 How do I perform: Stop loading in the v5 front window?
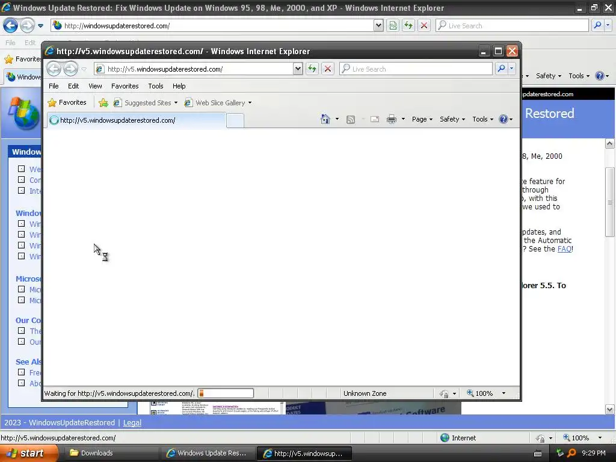tap(328, 69)
